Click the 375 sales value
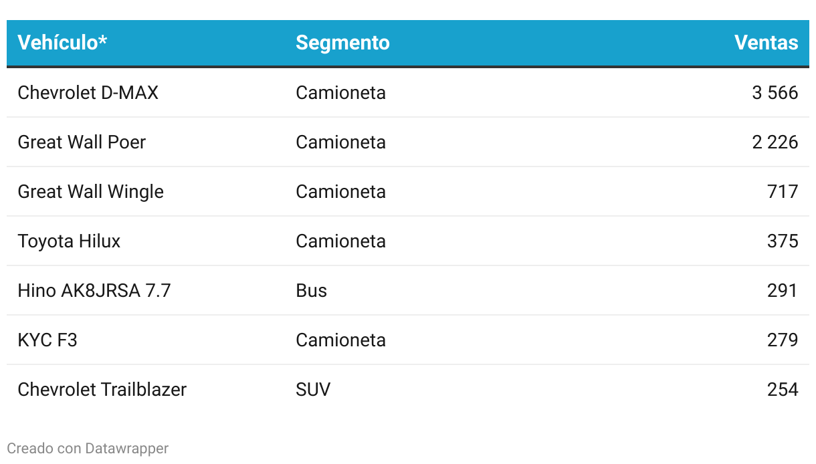 tap(783, 241)
